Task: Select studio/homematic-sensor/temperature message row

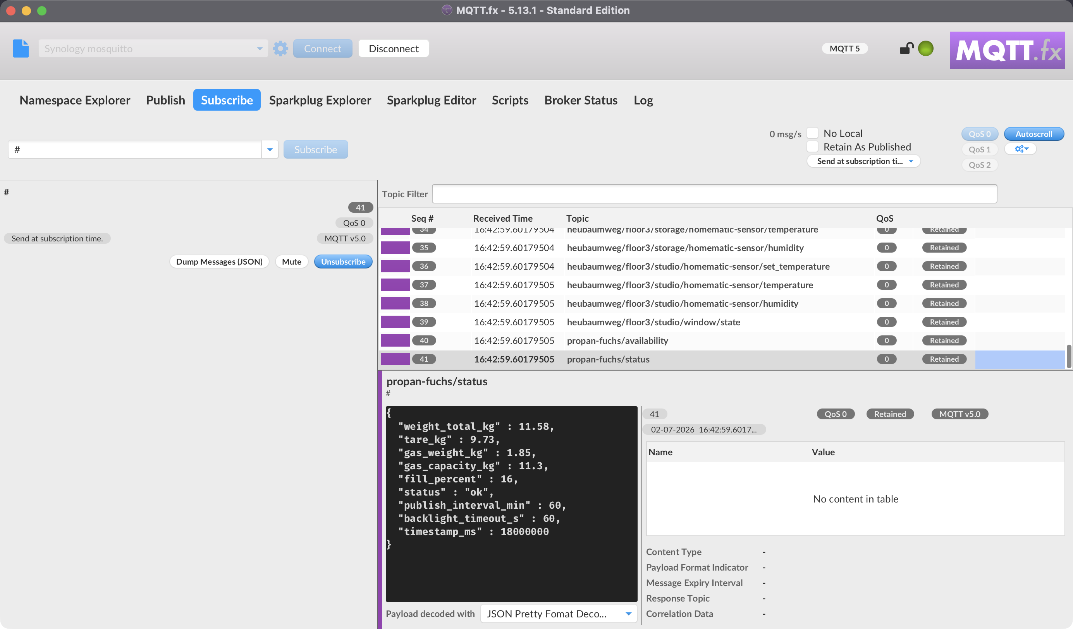Action: (722, 285)
